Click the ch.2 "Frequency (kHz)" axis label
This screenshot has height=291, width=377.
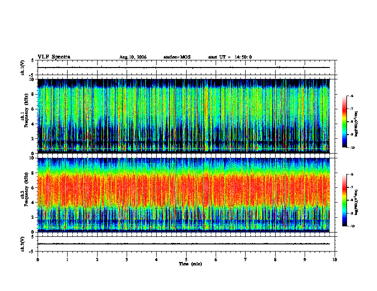click(x=26, y=189)
